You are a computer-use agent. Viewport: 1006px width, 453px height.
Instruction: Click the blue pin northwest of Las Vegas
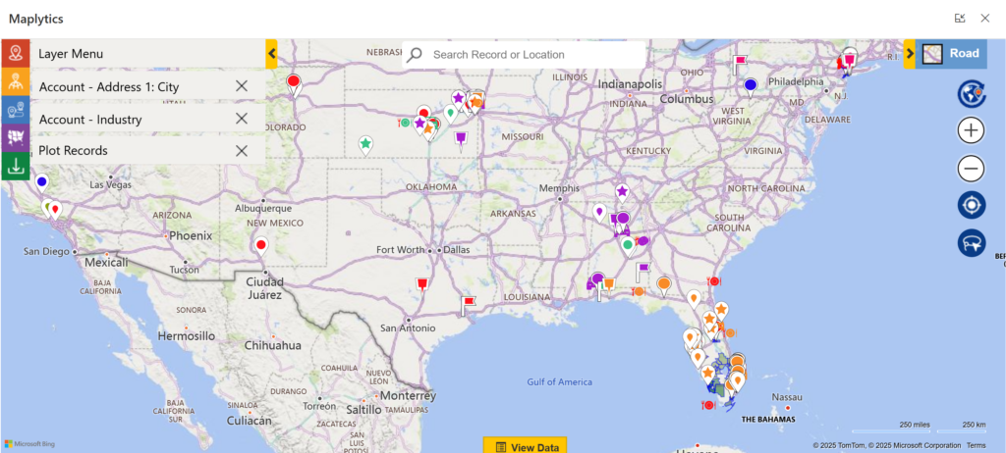[41, 183]
